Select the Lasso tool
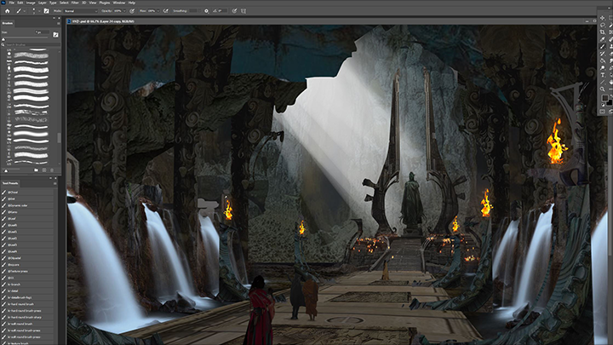 [603, 25]
